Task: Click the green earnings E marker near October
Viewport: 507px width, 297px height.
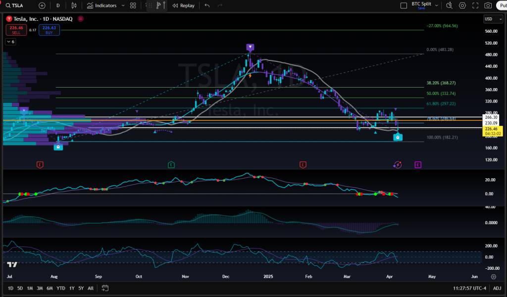Action: point(171,165)
